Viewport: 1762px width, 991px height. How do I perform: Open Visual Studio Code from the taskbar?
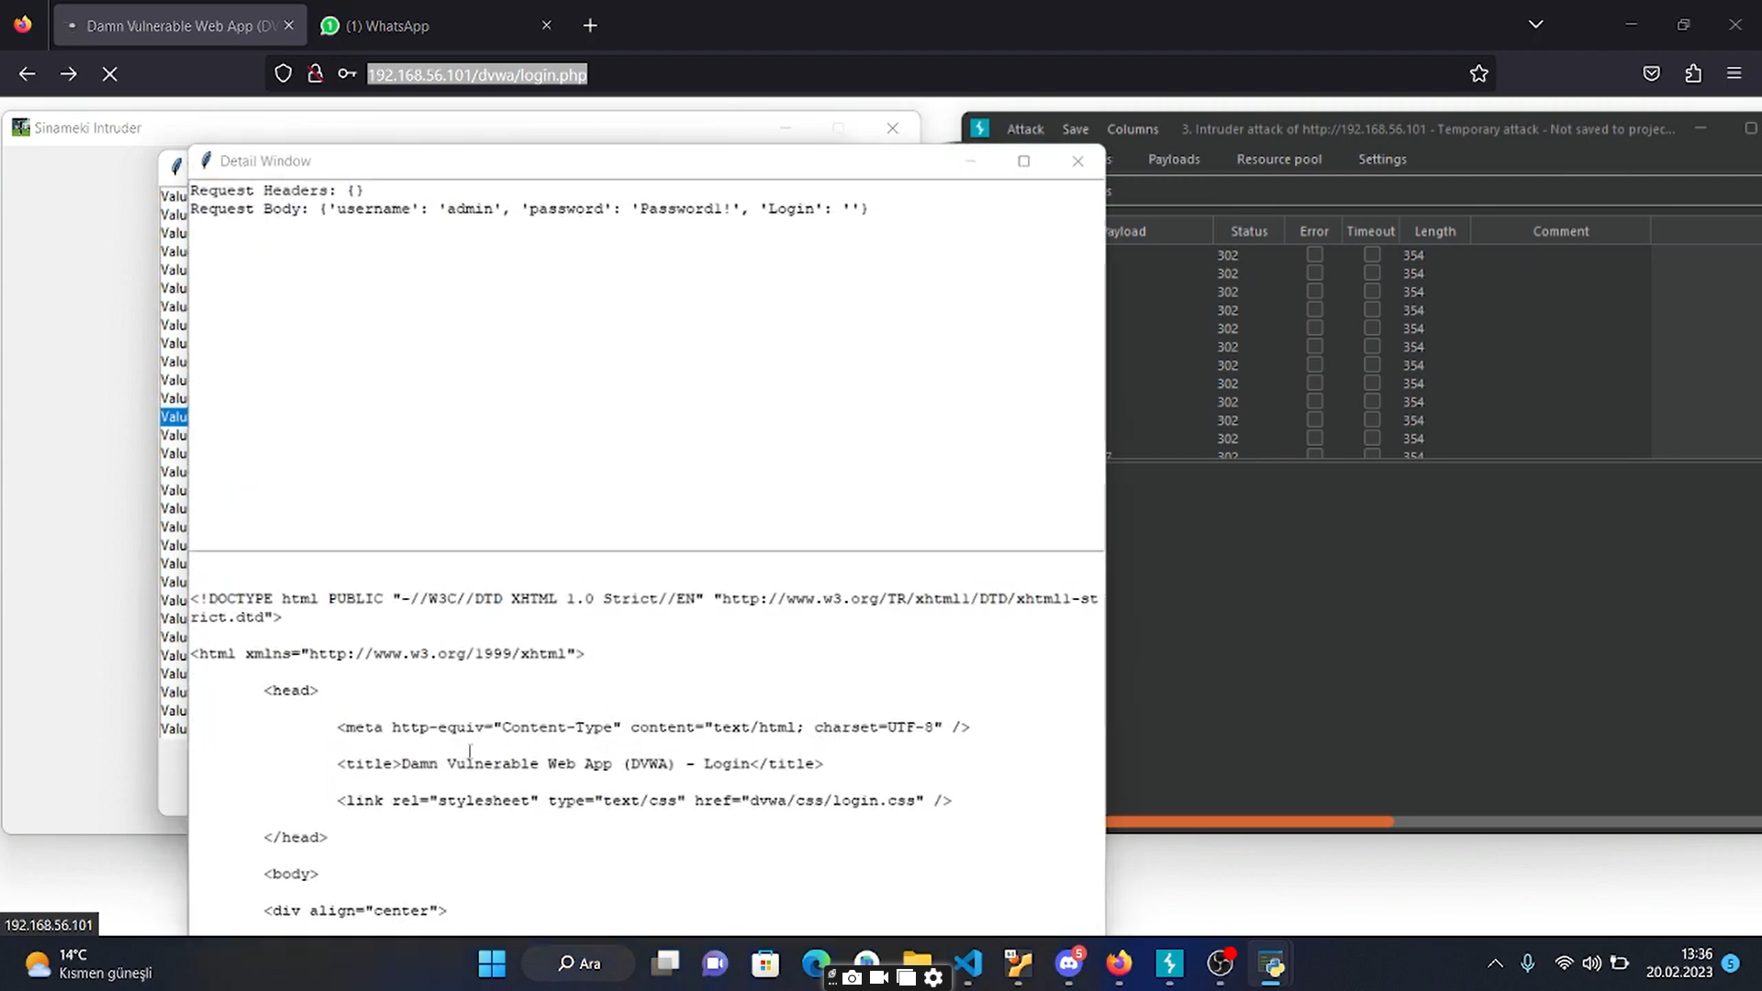[968, 963]
